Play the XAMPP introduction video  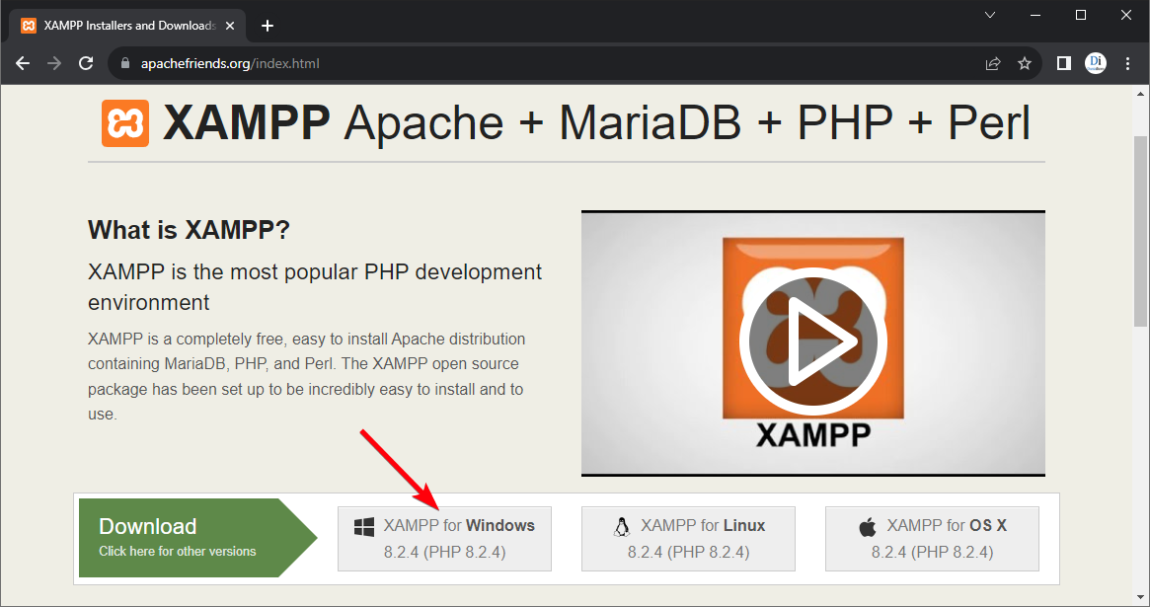tap(812, 341)
